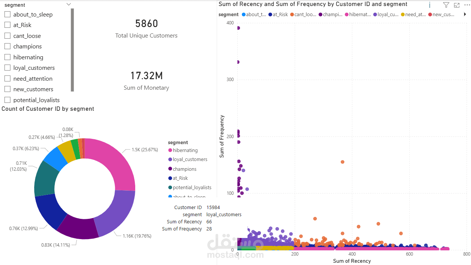Click the orange cant_loo... legend color dot
471x265 pixels.
293,14
